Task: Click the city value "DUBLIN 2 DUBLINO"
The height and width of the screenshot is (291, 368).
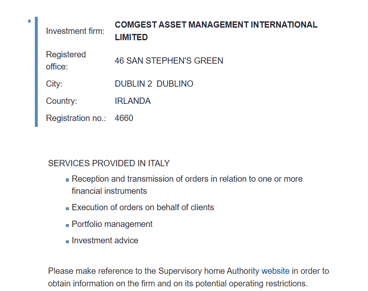Action: click(154, 84)
